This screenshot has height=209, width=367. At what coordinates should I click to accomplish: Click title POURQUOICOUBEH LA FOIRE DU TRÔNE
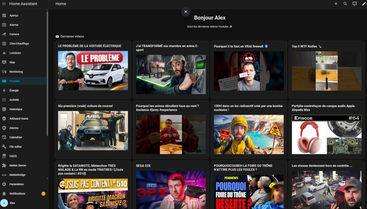point(243,168)
